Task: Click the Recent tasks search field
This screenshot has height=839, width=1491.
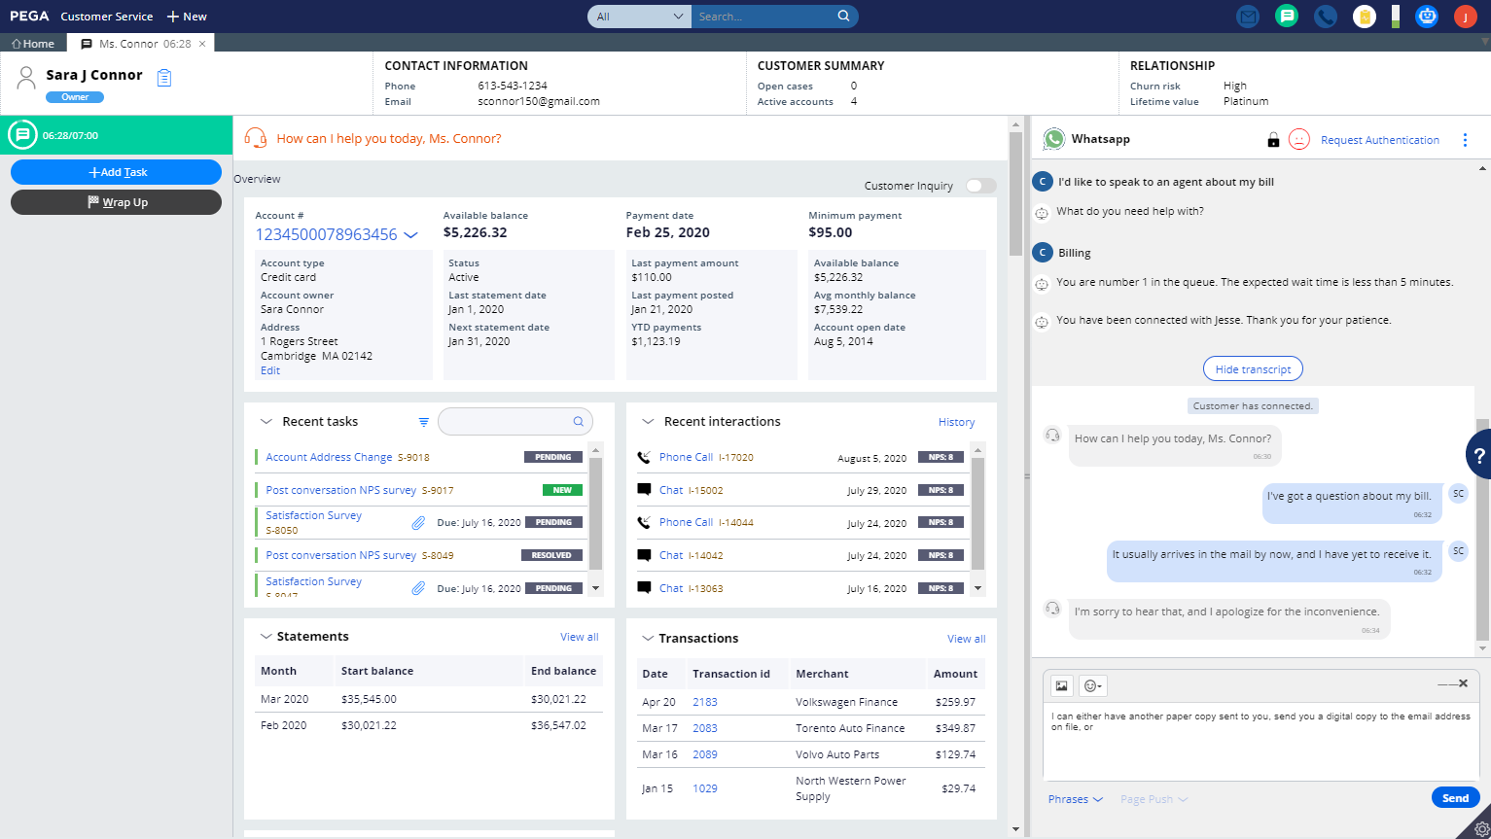Action: 506,422
